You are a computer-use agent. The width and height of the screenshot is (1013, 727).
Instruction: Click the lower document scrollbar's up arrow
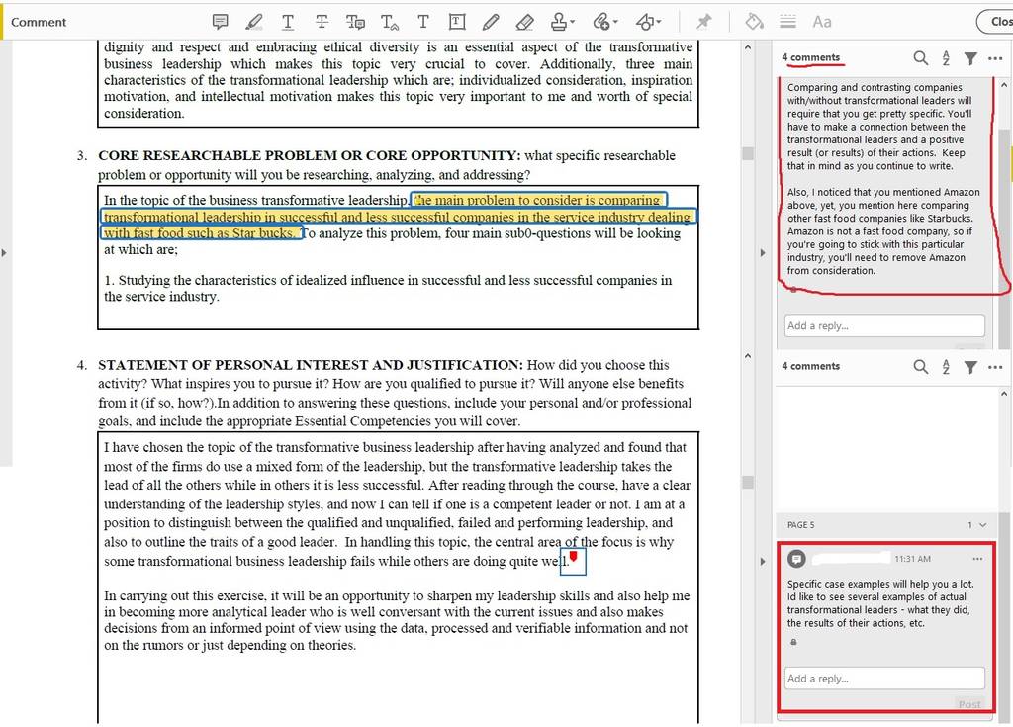(748, 356)
